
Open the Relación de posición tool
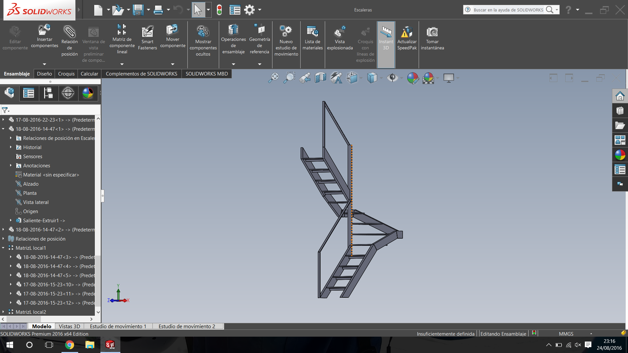(x=69, y=32)
